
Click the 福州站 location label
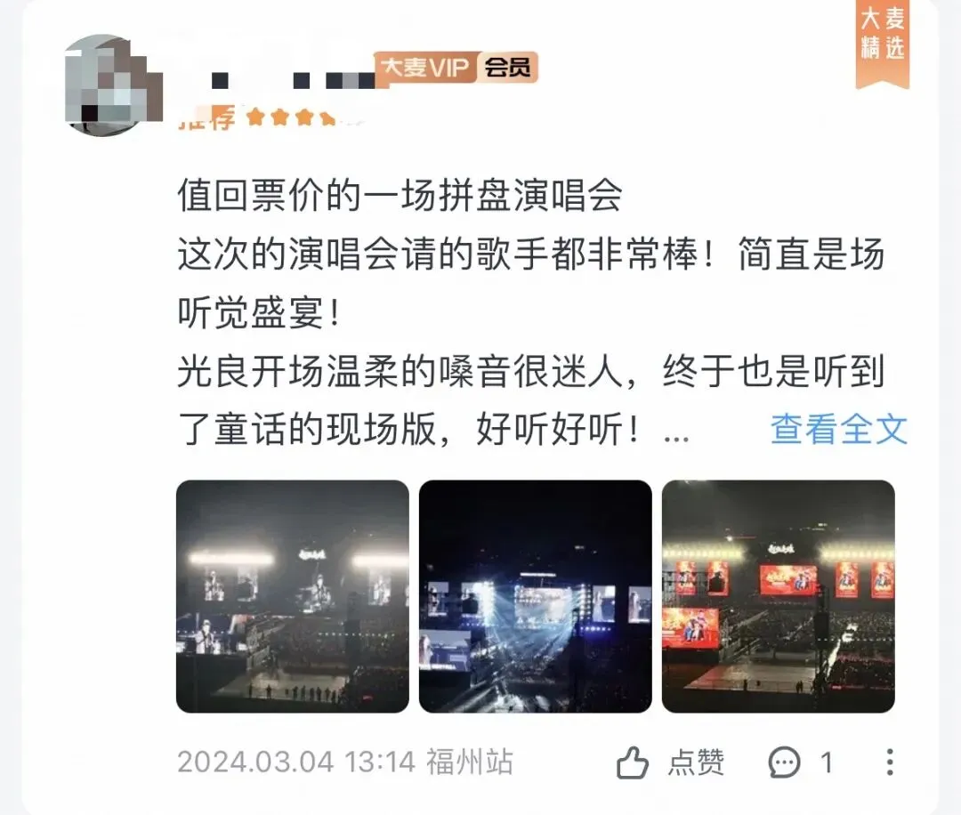(470, 763)
